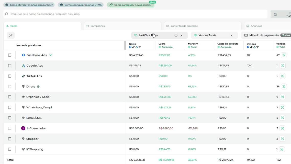This screenshot has height=164, width=291.
Task: Click the wifi icon beside Shopper
Action: (x=23, y=139)
